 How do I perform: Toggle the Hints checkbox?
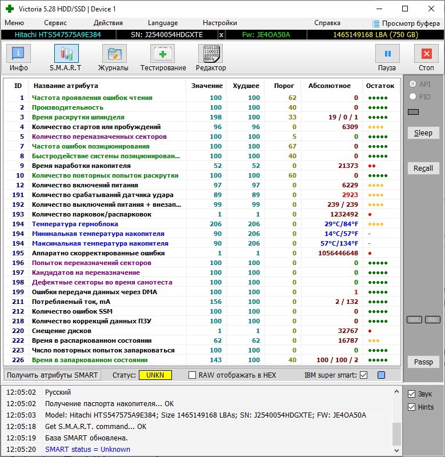[411, 407]
